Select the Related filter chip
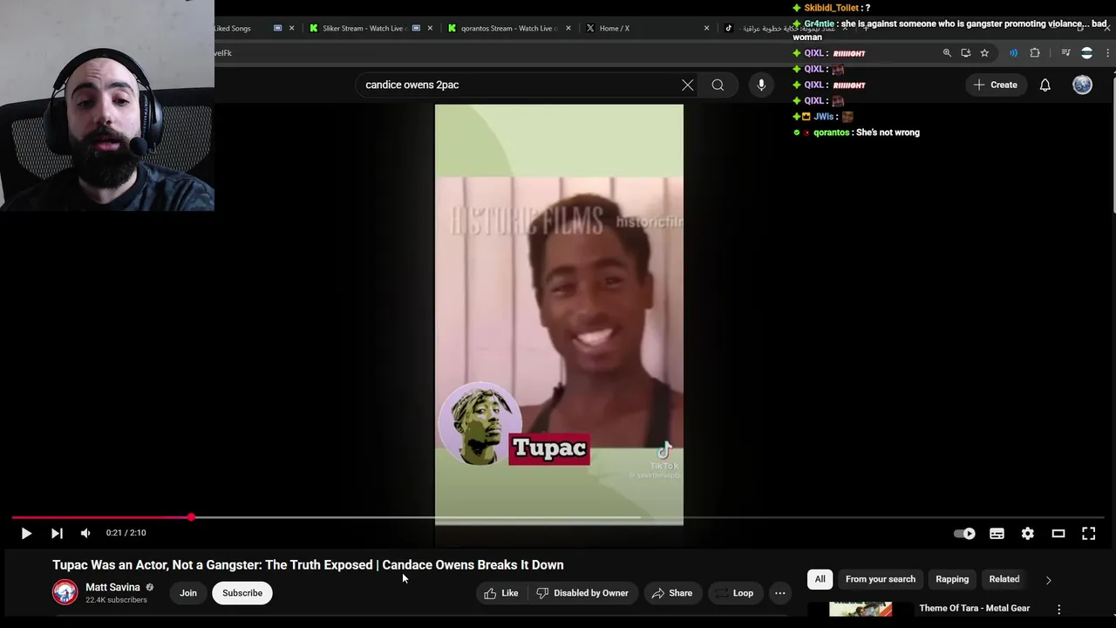This screenshot has width=1116, height=628. 1004,579
